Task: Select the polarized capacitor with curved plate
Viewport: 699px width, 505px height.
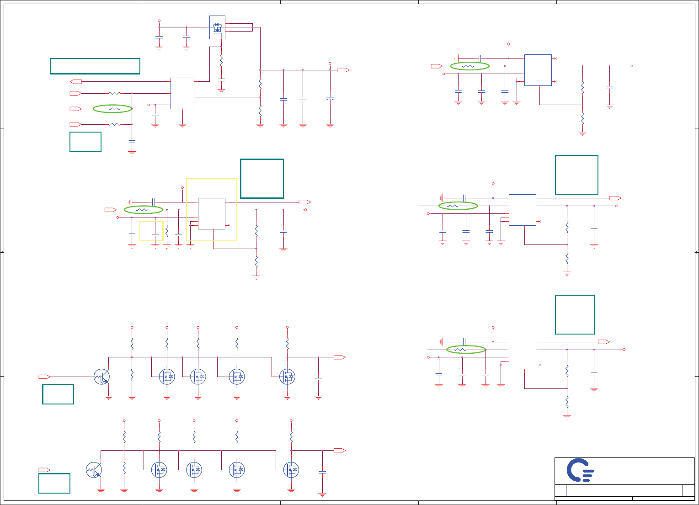Action: [330, 98]
